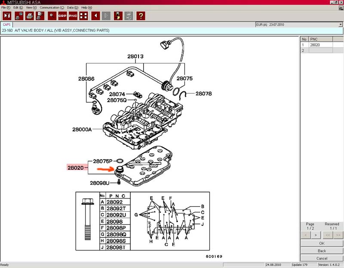Click the empty PNC cell in row 2
The width and height of the screenshot is (344, 268).
pos(320,50)
